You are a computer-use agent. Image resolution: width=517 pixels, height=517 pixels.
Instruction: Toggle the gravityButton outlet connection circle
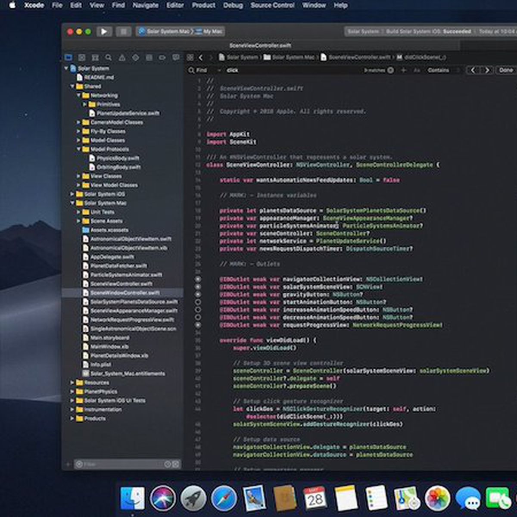click(198, 294)
